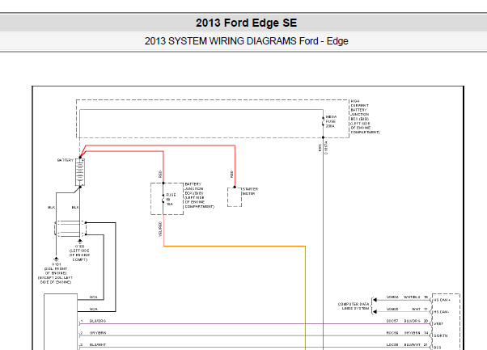Click the RED label above the starter motor
This screenshot has height=350, width=487.
(x=231, y=174)
